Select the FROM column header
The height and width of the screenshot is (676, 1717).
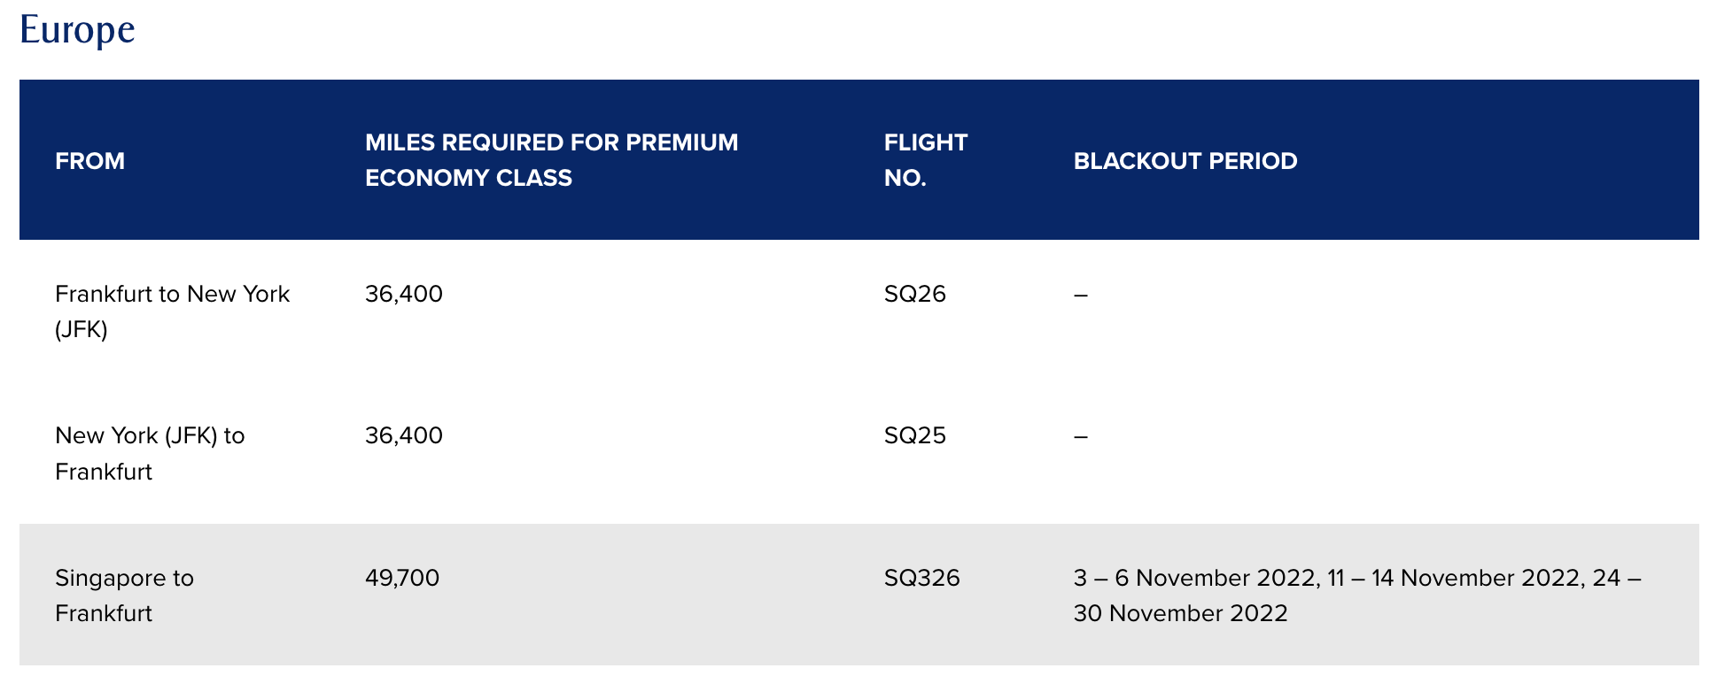pos(89,161)
